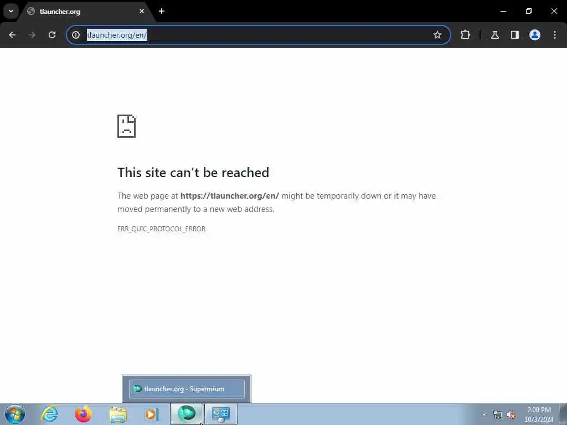Open Windows Explorer from the taskbar
This screenshot has height=425, width=567.
click(118, 414)
